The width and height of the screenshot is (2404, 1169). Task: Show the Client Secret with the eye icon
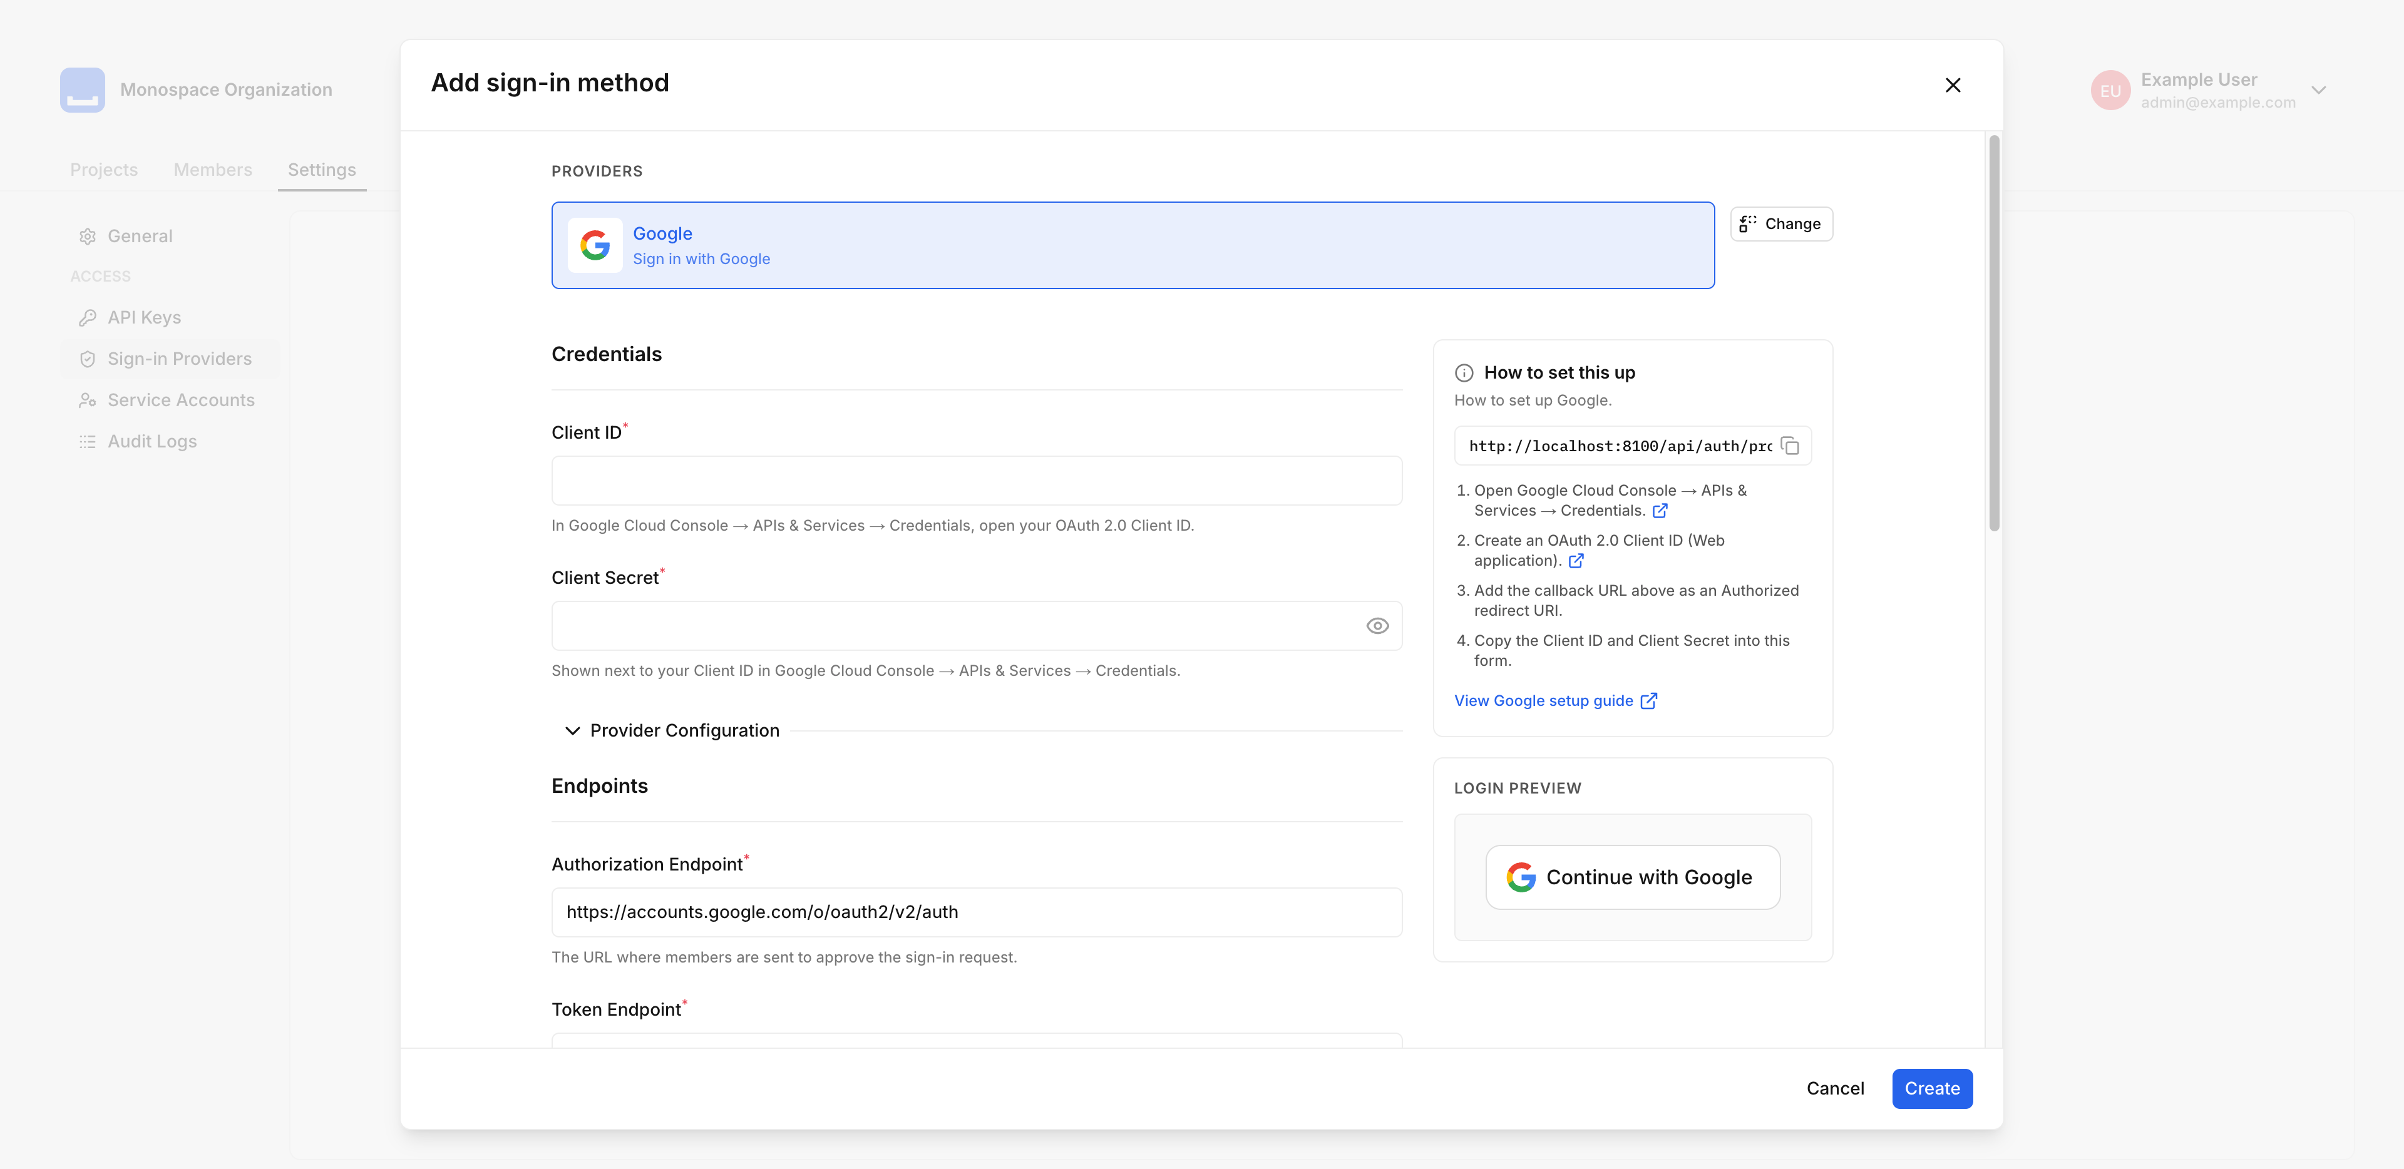(1377, 626)
